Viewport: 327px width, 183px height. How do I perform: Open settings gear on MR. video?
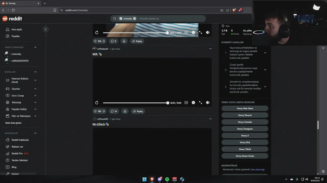193,103
